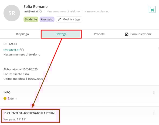
Task: Click yellow Extern status dot
Action: [5, 98]
